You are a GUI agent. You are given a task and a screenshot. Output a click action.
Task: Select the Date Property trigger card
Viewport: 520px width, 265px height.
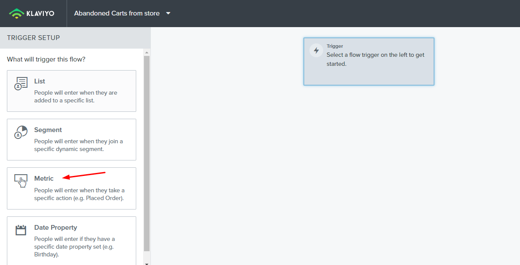click(71, 240)
